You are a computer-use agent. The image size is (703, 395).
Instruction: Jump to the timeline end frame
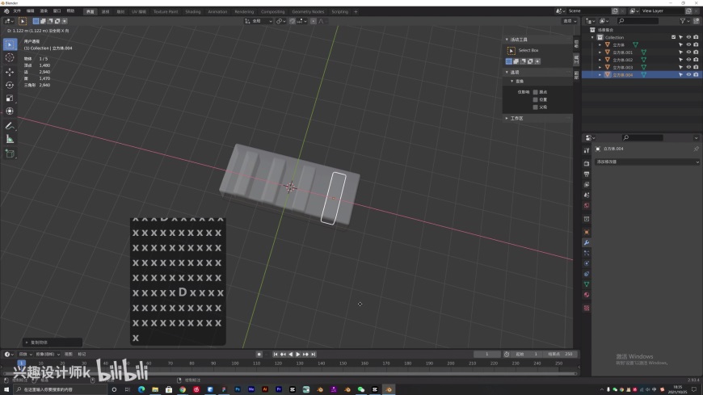(x=314, y=354)
